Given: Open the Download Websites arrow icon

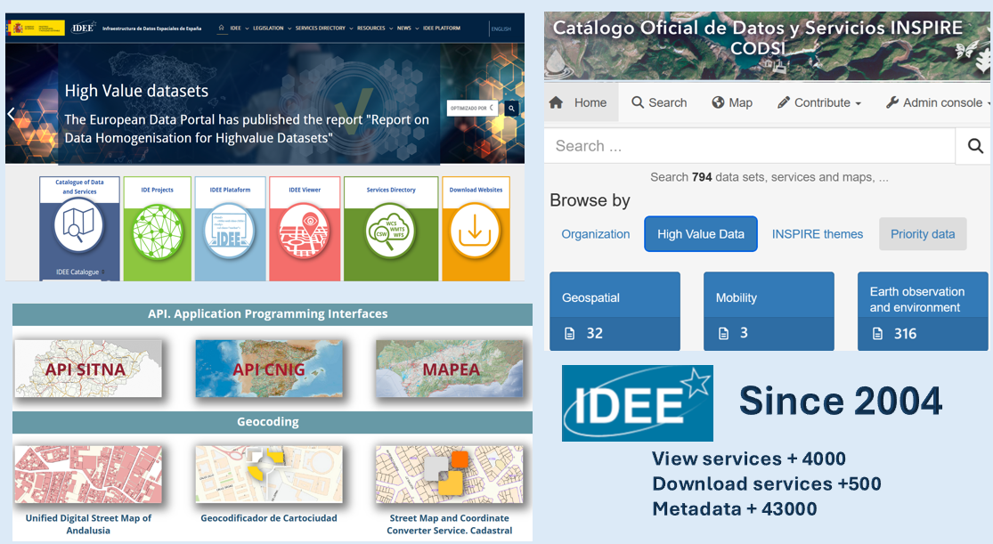Looking at the screenshot, I should point(476,231).
